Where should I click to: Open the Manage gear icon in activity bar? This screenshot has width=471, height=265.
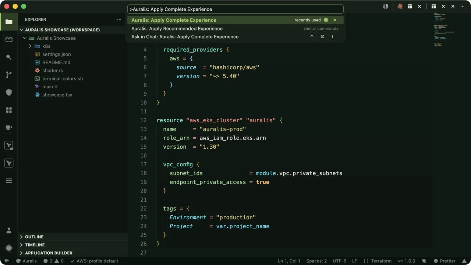click(x=9, y=248)
